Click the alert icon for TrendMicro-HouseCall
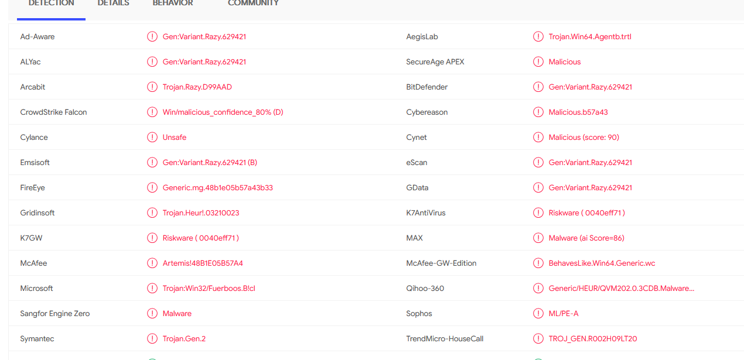The height and width of the screenshot is (360, 744). 538,338
